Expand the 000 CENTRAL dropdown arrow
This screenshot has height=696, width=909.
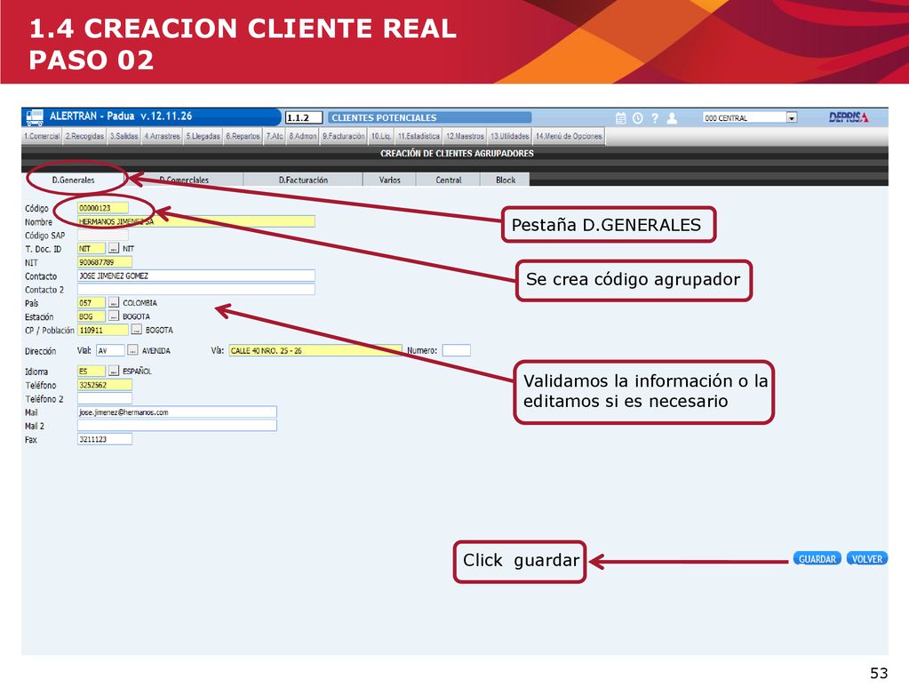(792, 117)
